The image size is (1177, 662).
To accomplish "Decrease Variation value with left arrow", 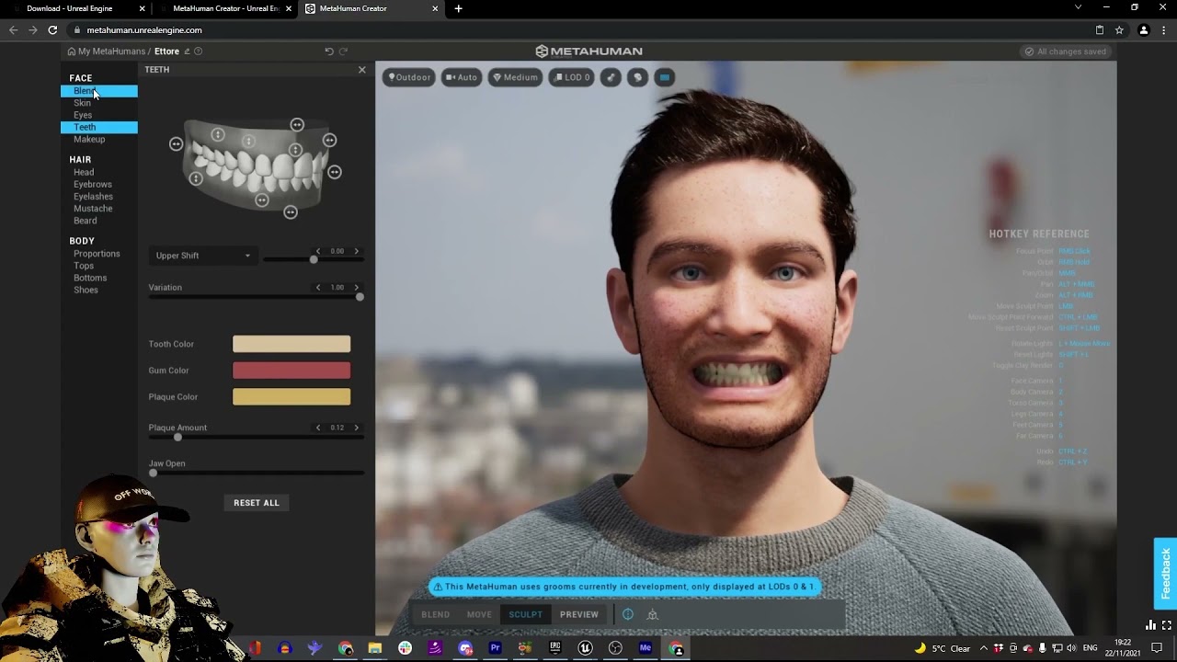I will tap(318, 288).
